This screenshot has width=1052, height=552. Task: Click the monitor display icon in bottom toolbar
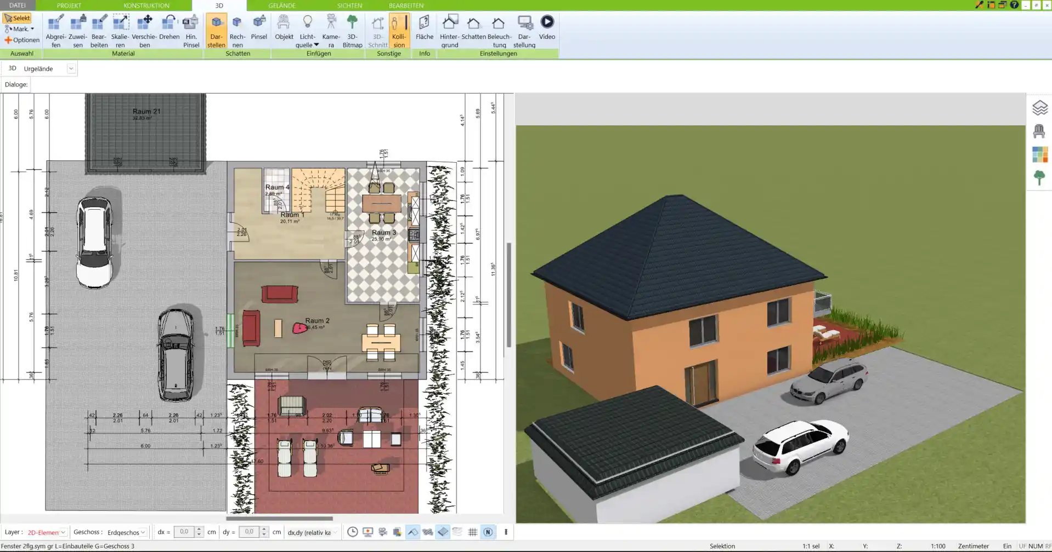pyautogui.click(x=367, y=532)
